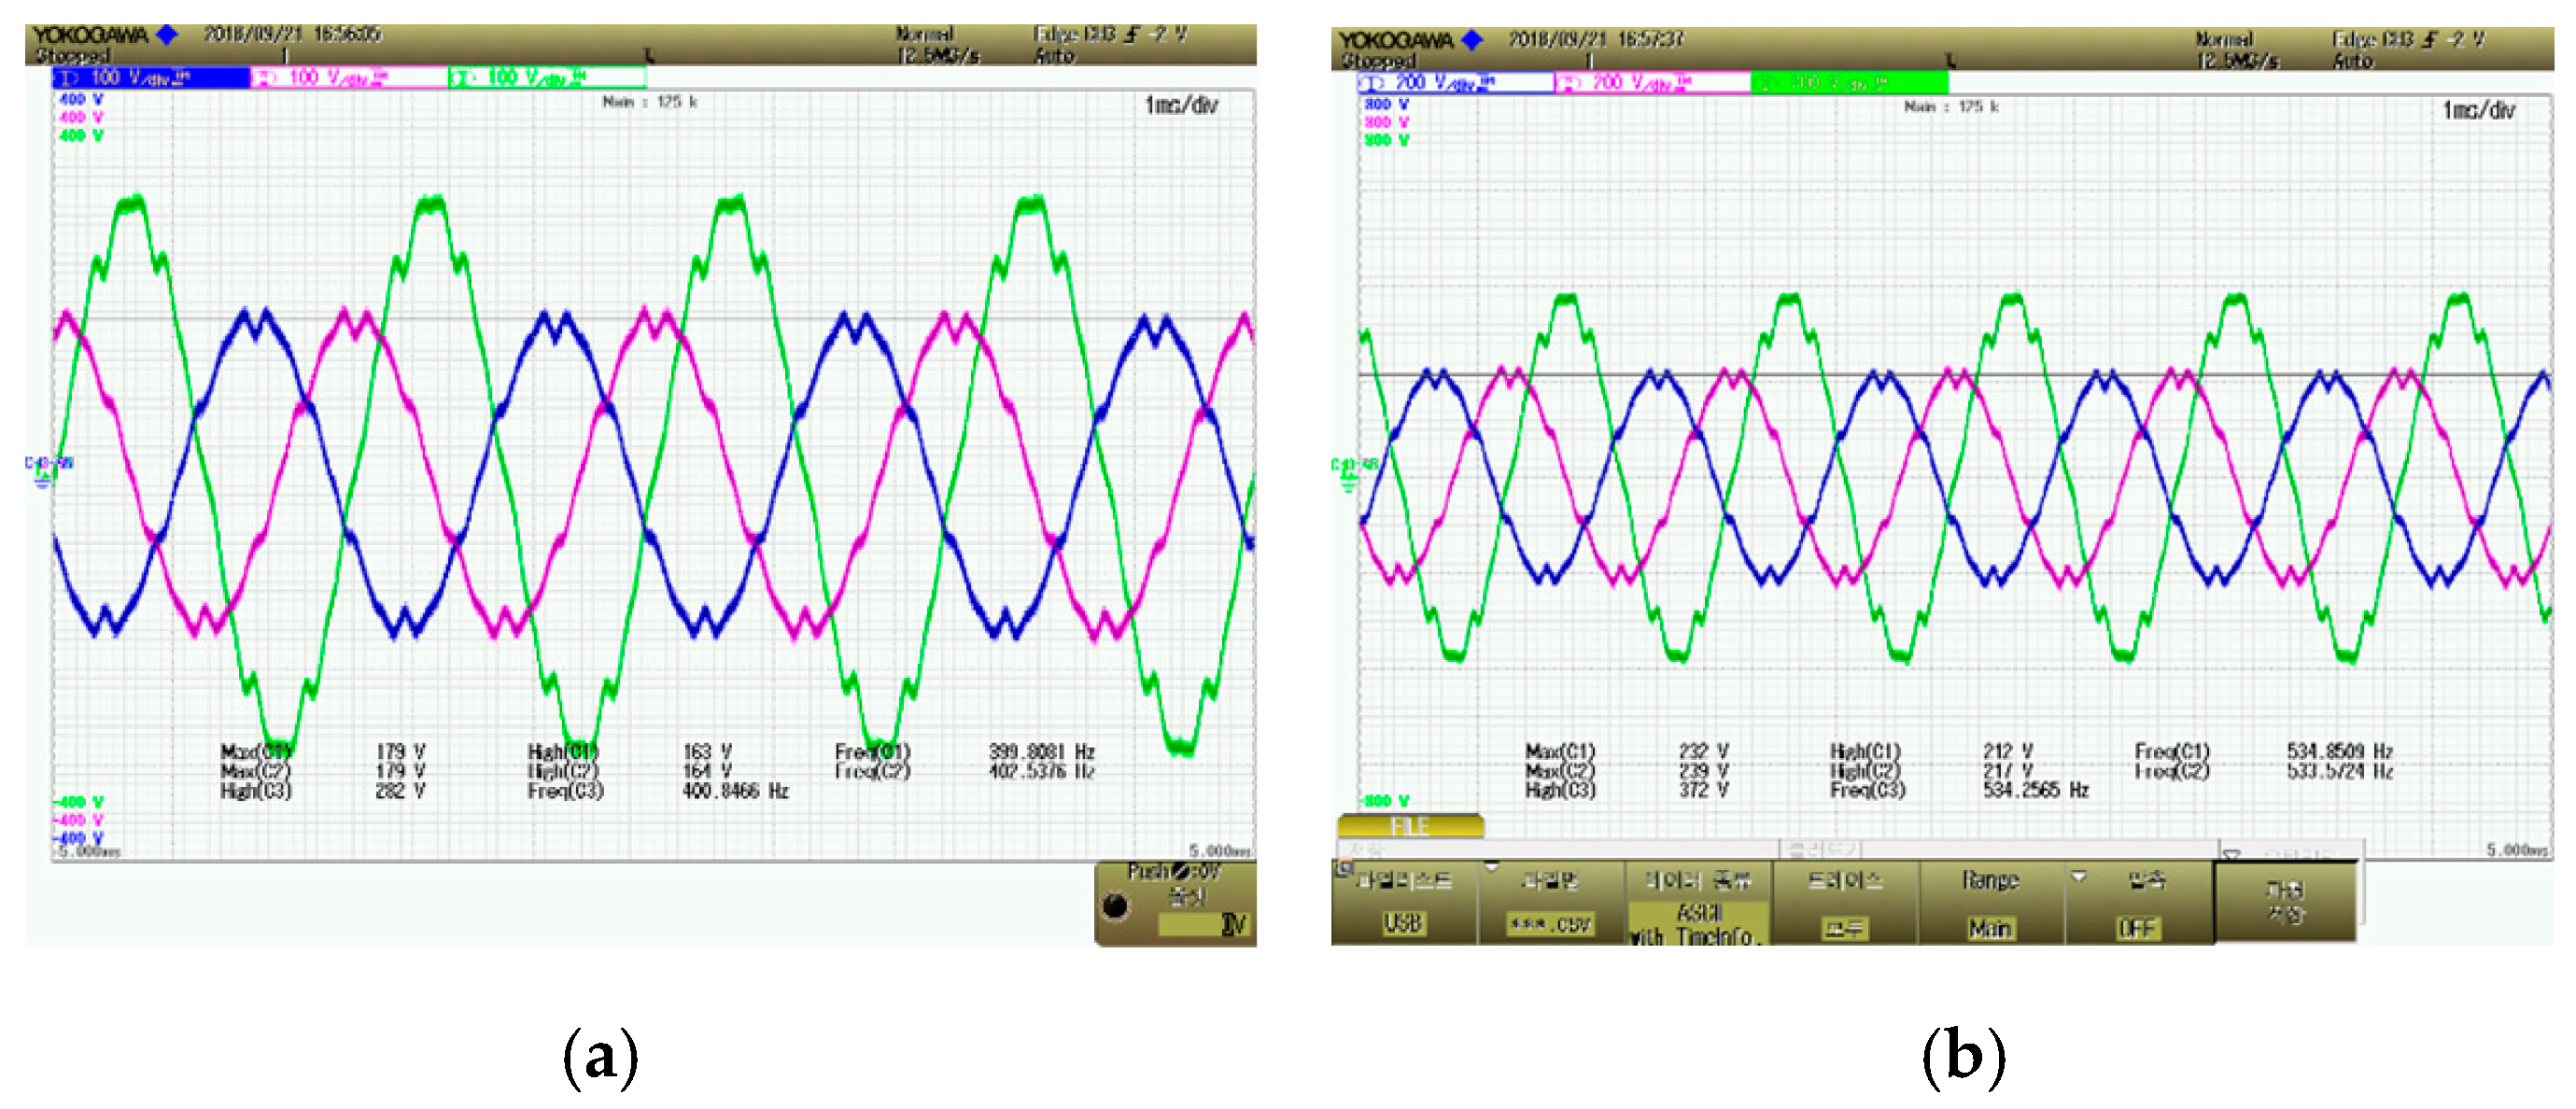Click the ground marker icon on left scope
Screen dimensions: 2576x1109
pyautogui.click(x=43, y=483)
